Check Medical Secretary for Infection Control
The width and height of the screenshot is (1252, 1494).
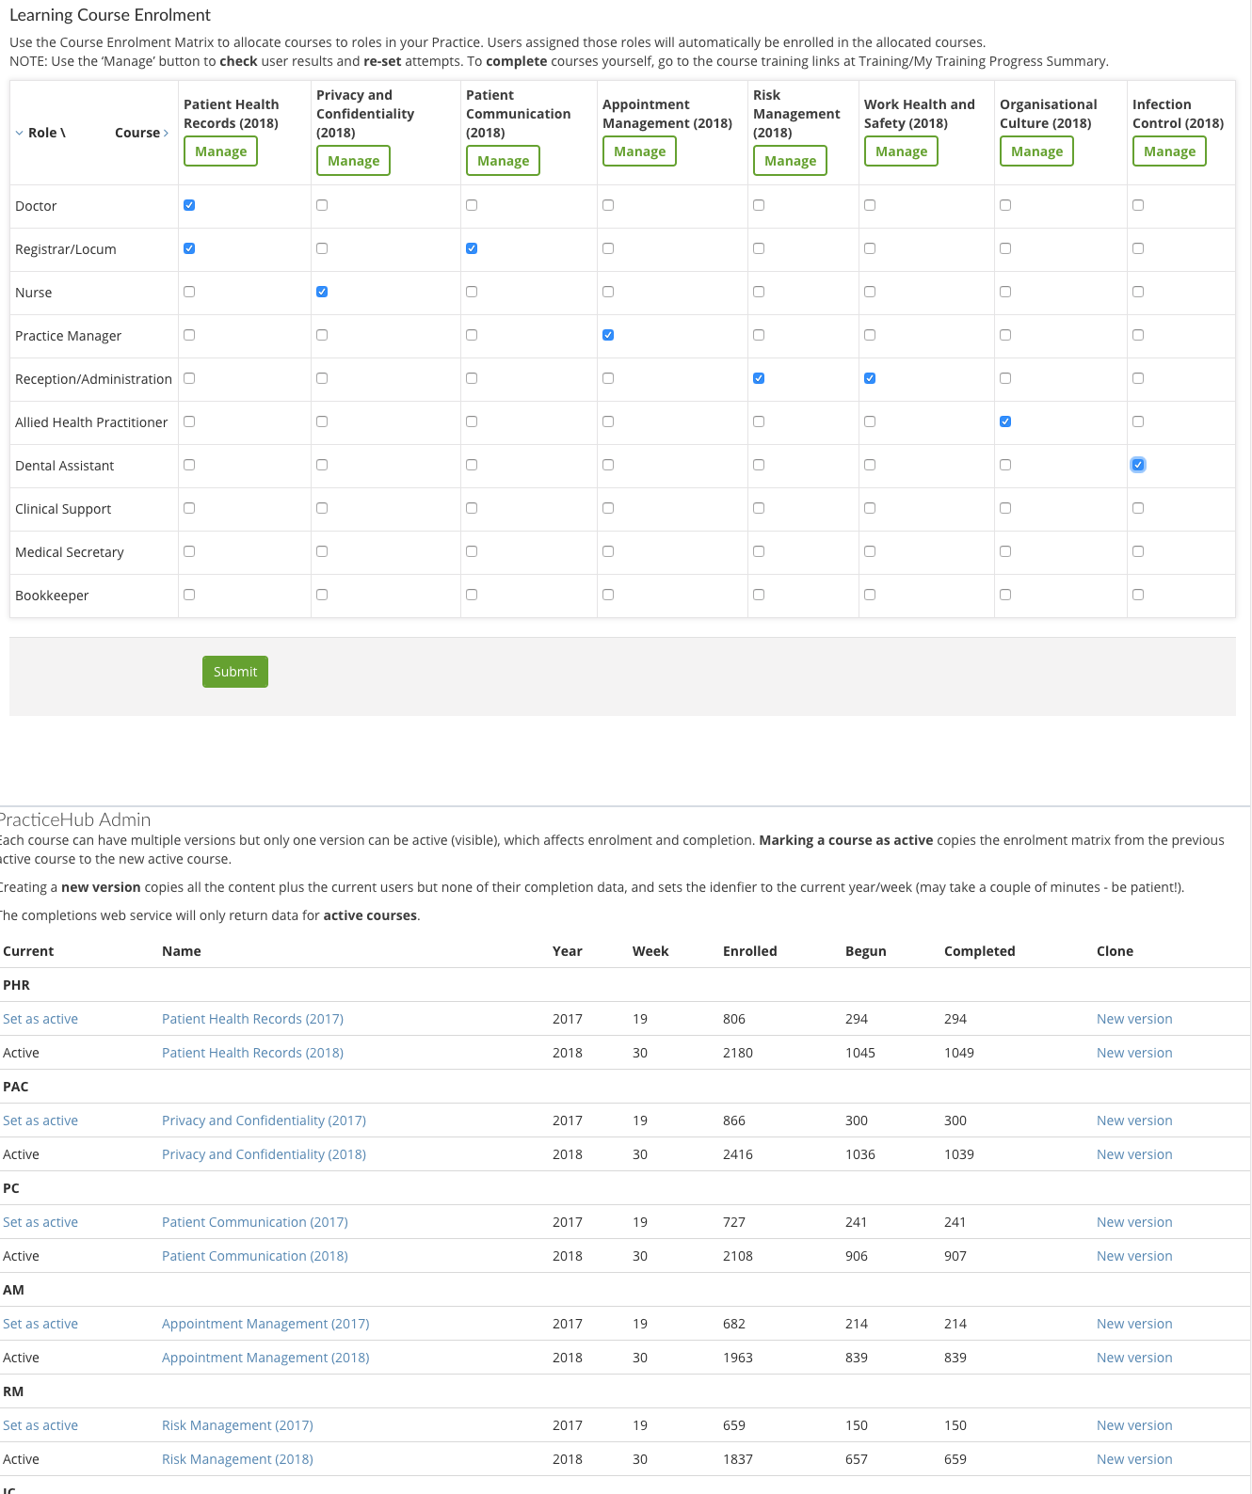(x=1138, y=551)
